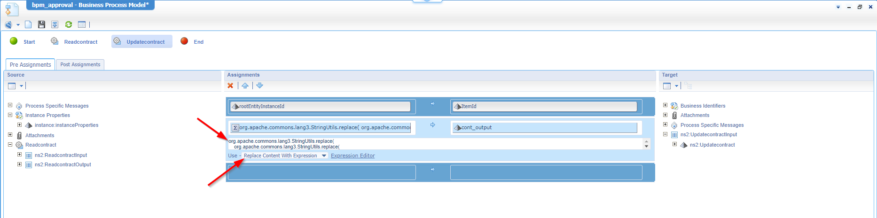877x218 pixels.
Task: Click expression text area scroll down arrow
Action: (647, 147)
